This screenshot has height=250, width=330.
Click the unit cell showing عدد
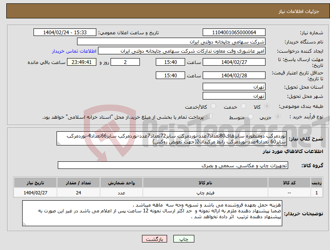click(121, 193)
